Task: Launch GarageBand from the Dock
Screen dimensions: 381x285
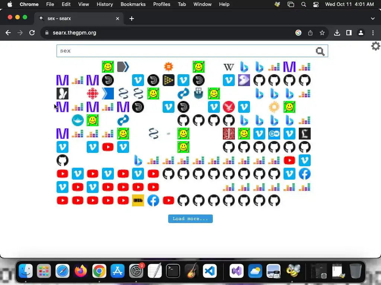Action: click(191, 271)
